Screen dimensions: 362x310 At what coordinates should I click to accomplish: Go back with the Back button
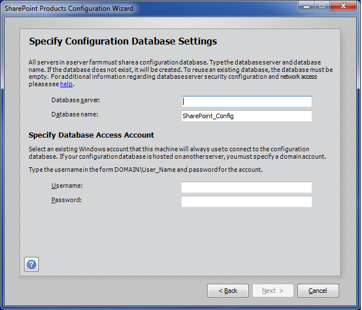coord(228,291)
